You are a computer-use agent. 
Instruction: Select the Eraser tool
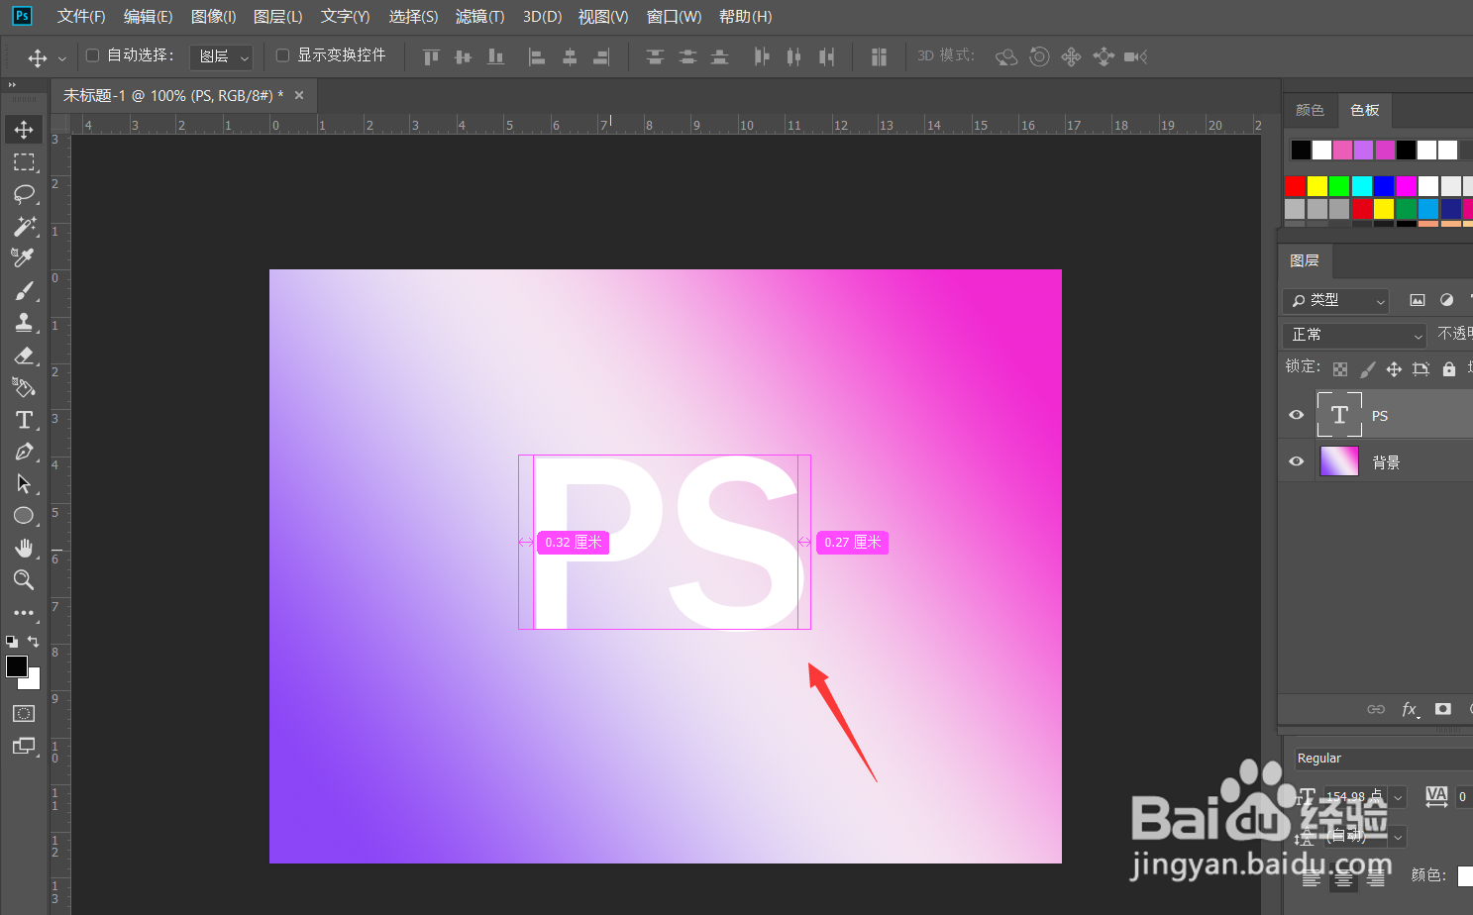[24, 355]
